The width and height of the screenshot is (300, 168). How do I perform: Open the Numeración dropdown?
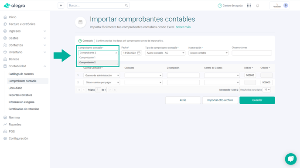(x=208, y=53)
